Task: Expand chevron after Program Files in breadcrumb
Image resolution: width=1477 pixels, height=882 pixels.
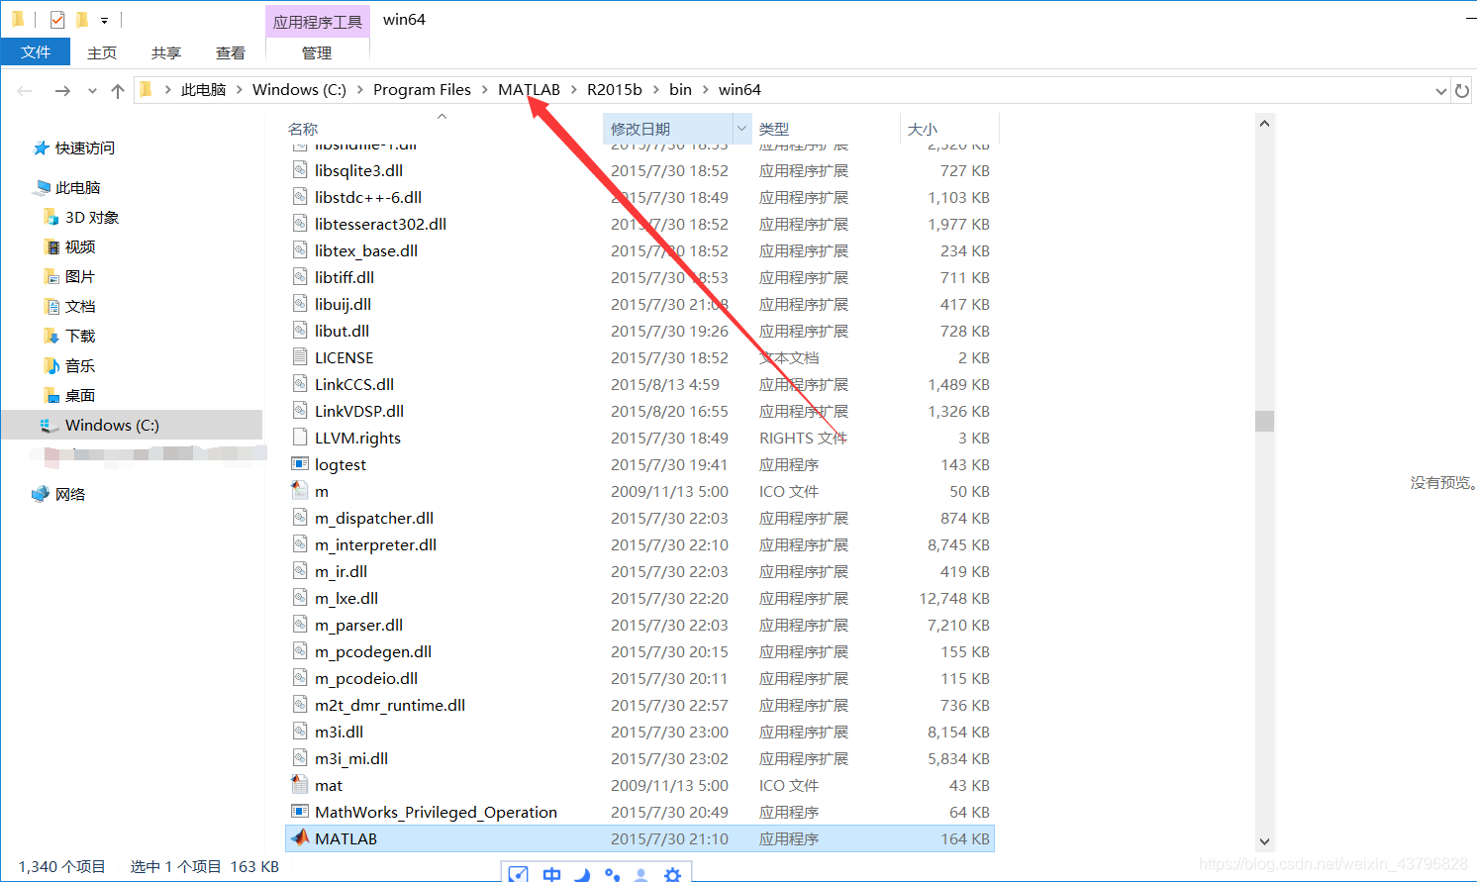Action: 485,90
